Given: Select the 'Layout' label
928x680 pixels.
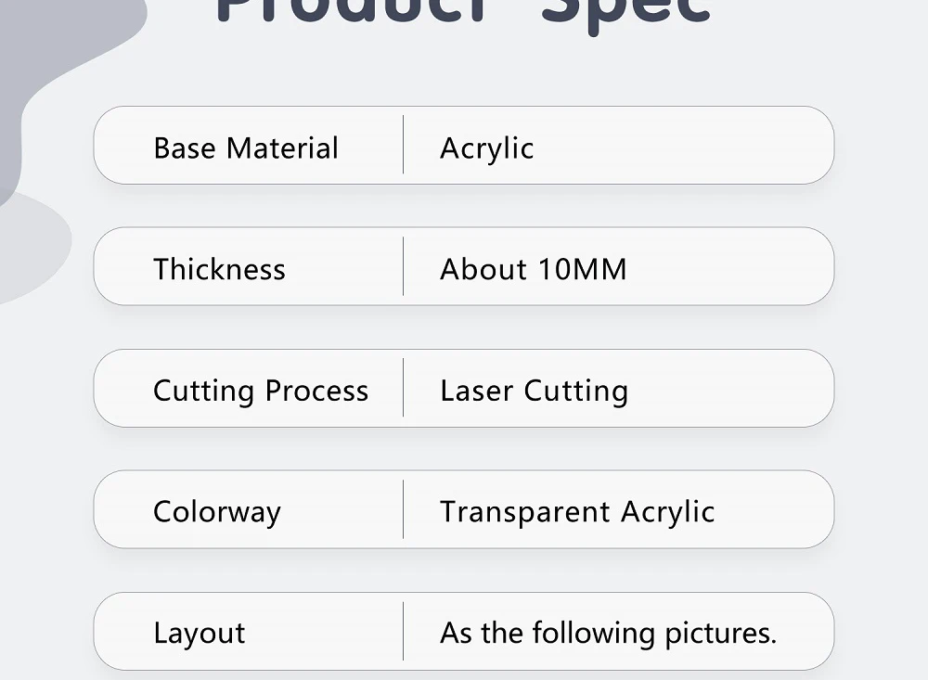Looking at the screenshot, I should [x=199, y=634].
